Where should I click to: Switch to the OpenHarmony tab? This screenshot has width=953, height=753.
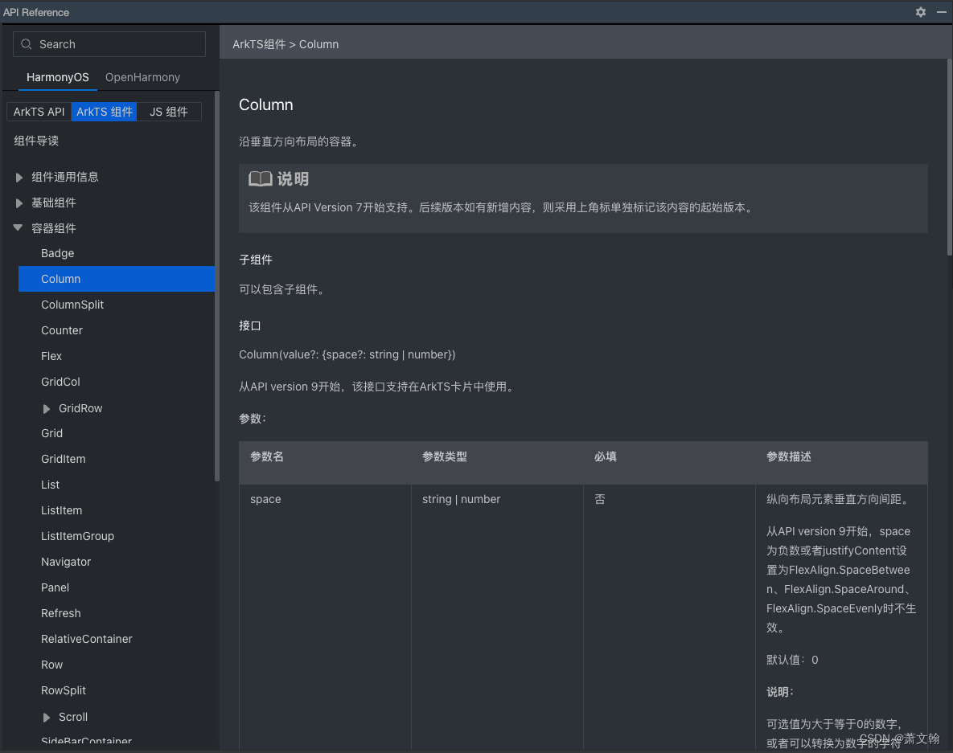142,77
